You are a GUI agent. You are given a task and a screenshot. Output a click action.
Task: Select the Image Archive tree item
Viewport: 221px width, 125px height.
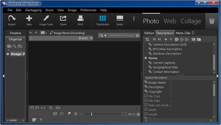click(18, 54)
